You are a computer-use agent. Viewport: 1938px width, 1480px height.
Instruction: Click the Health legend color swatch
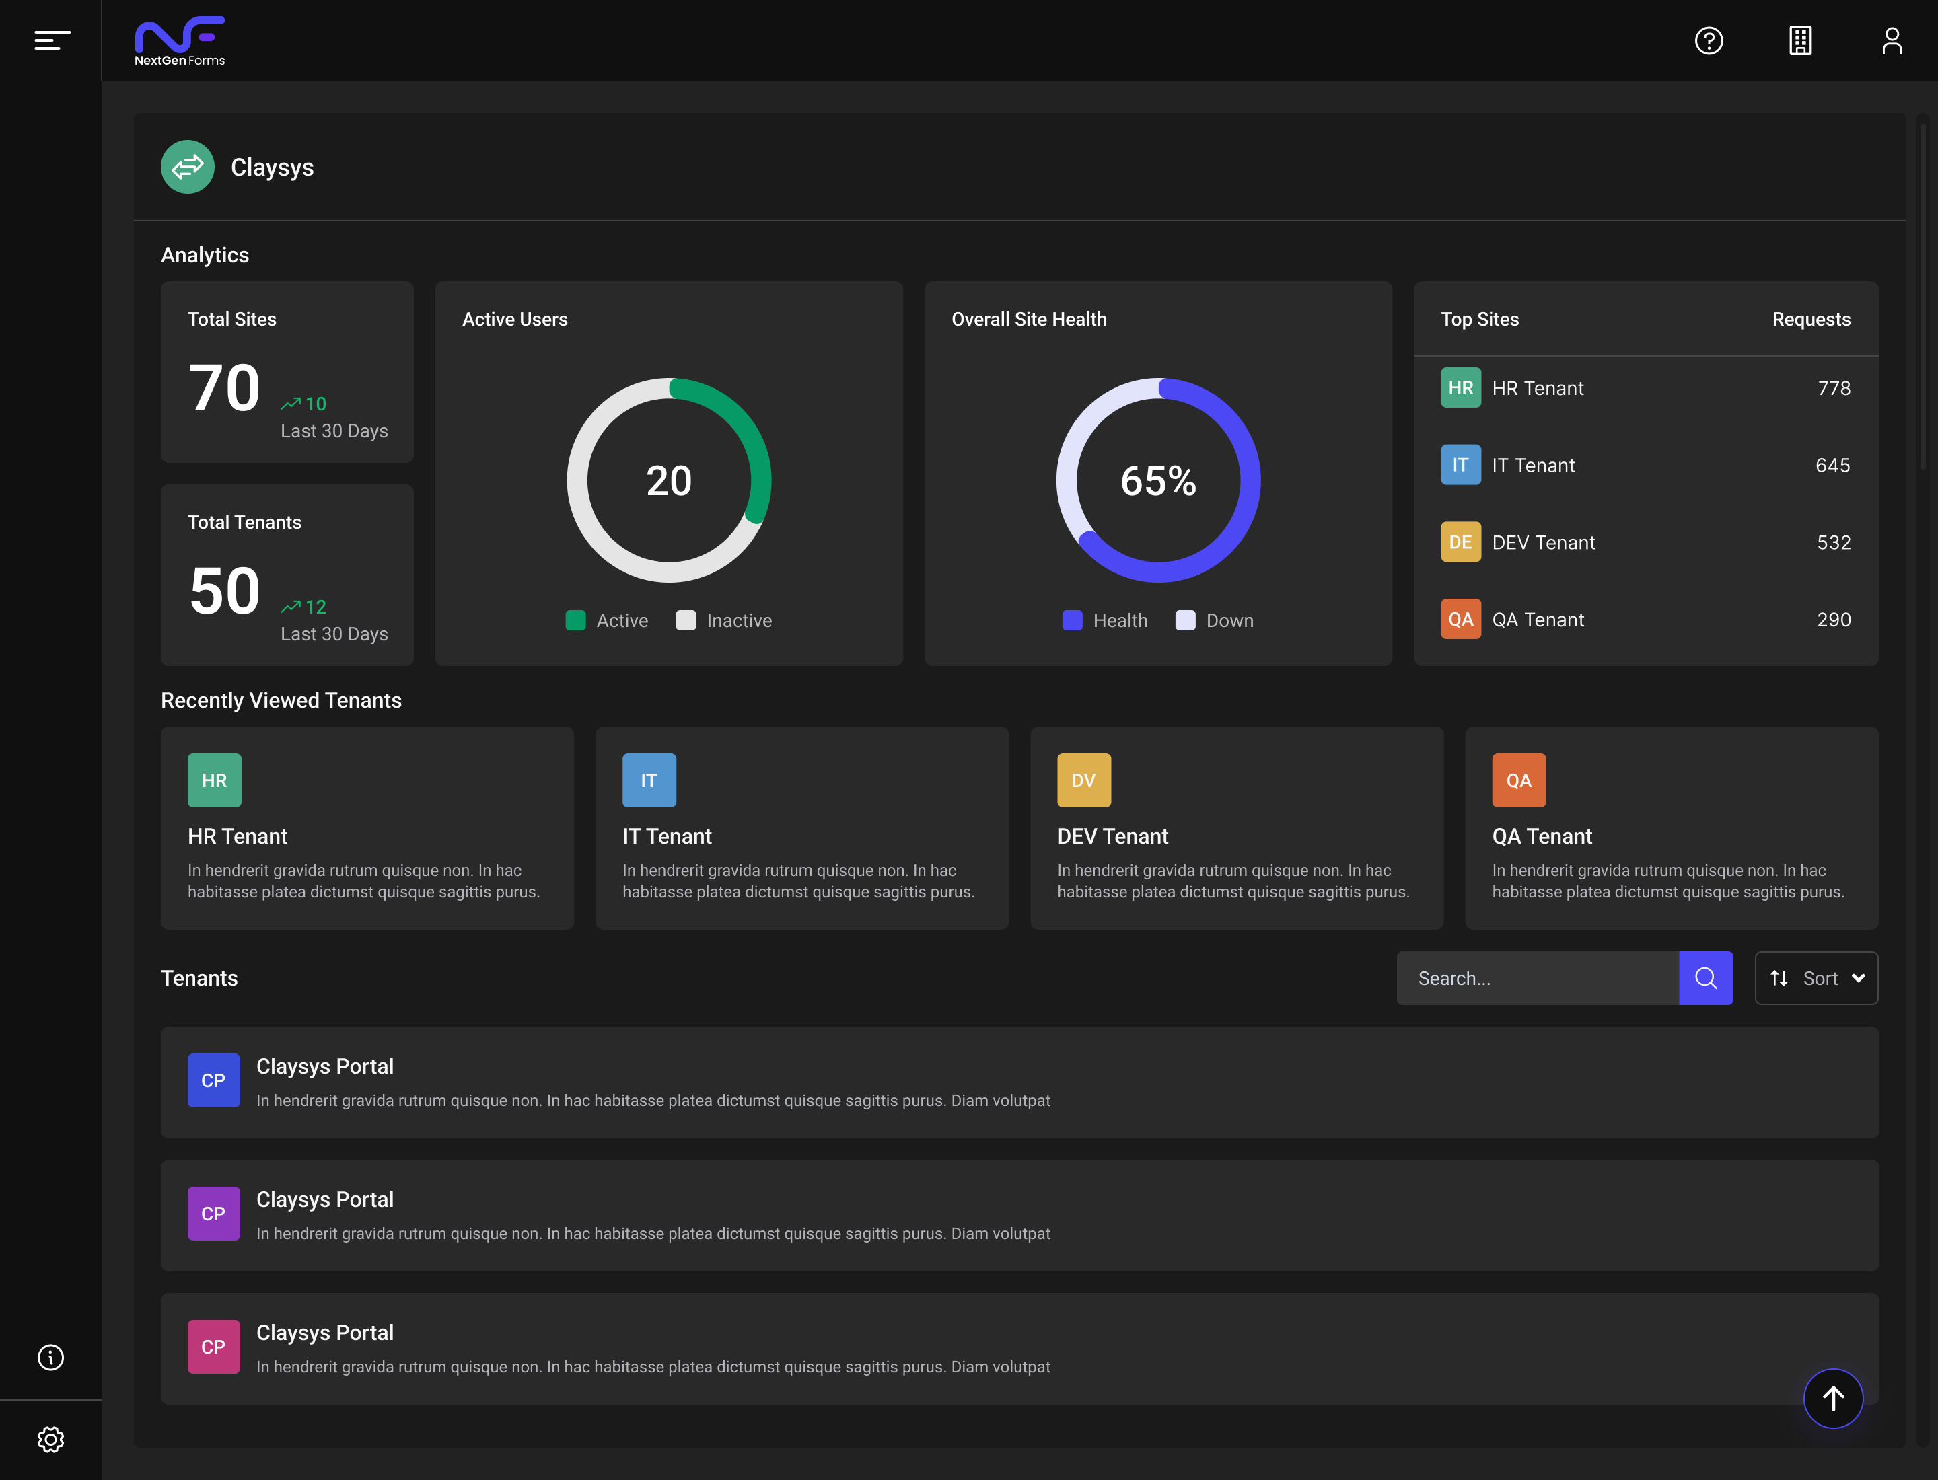point(1072,620)
